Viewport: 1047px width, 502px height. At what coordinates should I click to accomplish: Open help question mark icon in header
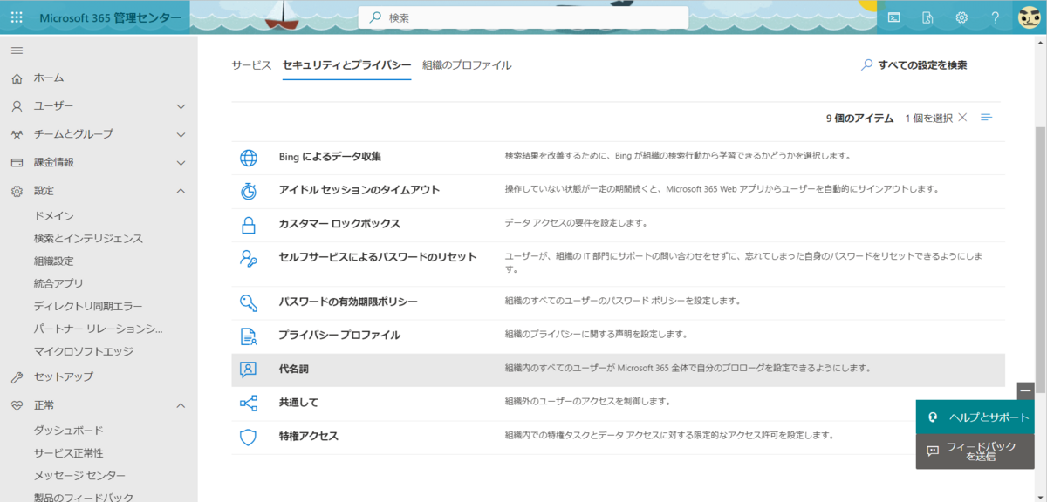pyautogui.click(x=996, y=17)
